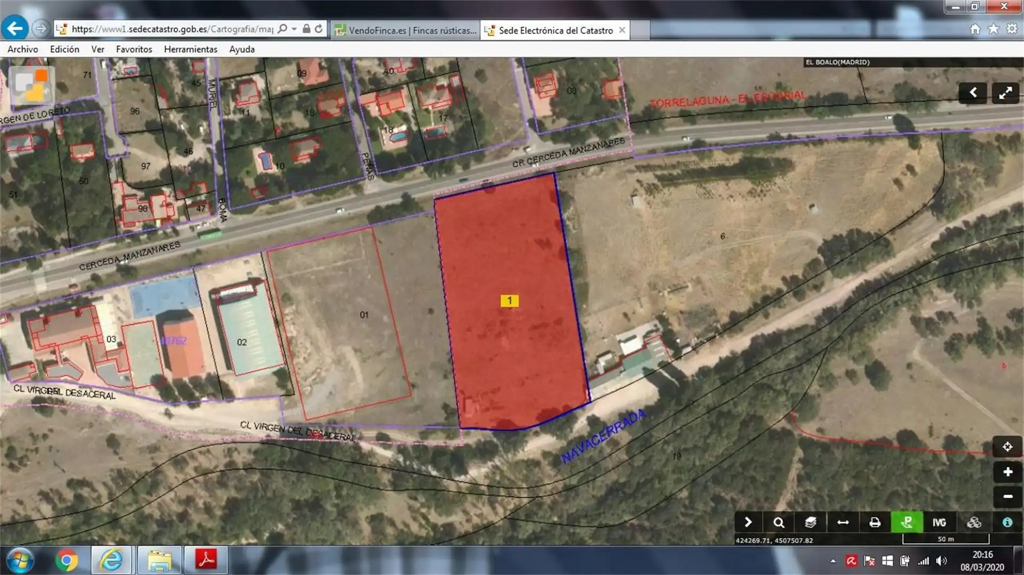The height and width of the screenshot is (575, 1024).
Task: Open File Explorer from the taskbar
Action: (159, 560)
